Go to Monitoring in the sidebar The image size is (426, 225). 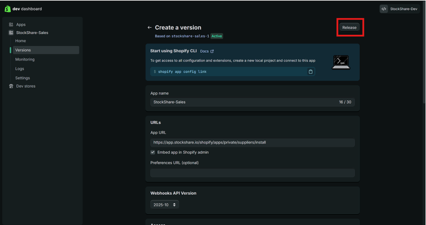25,59
